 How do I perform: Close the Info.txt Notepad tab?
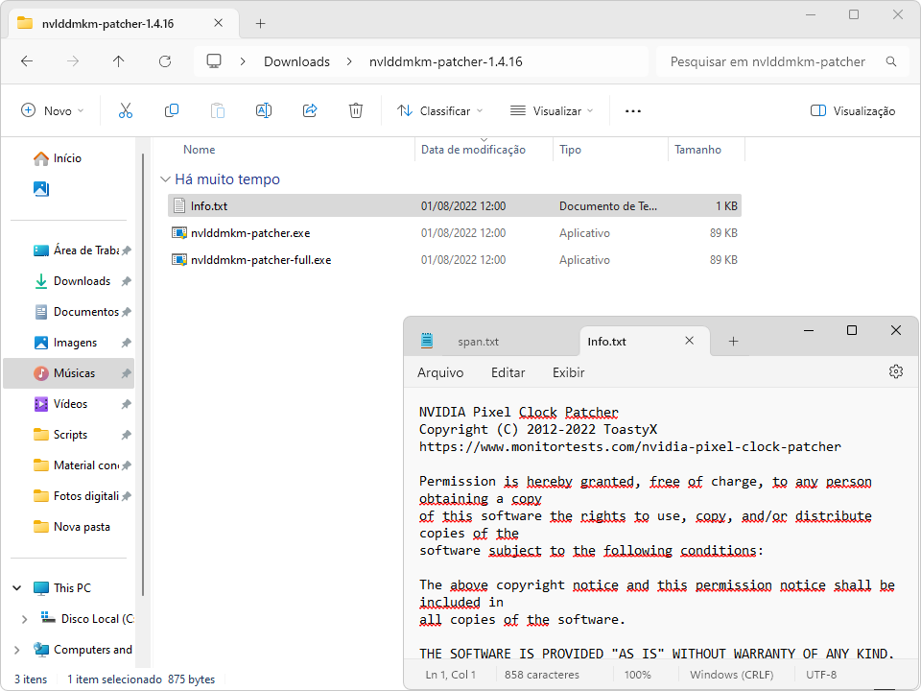click(690, 341)
